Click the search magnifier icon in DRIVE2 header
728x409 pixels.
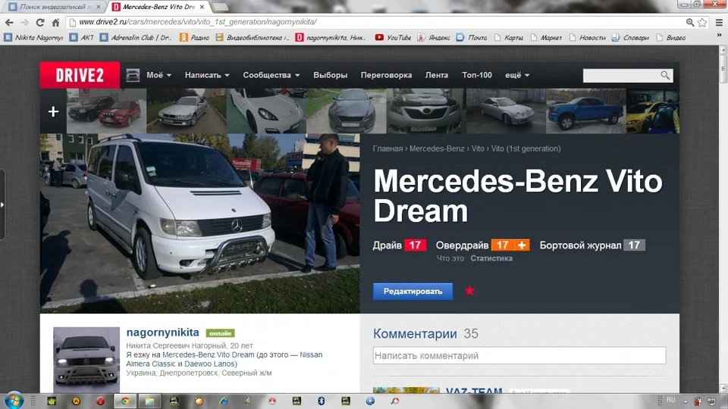coord(665,75)
